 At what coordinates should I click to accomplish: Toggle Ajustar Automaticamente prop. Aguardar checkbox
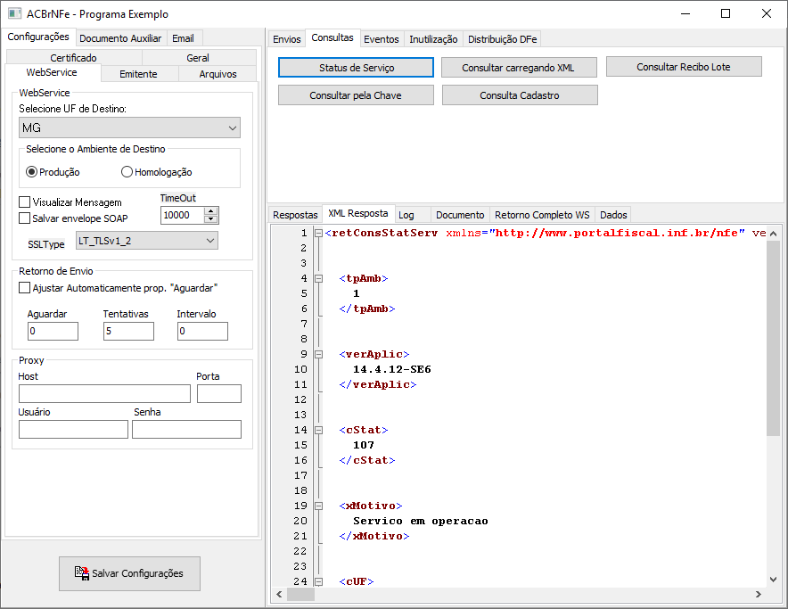24,288
